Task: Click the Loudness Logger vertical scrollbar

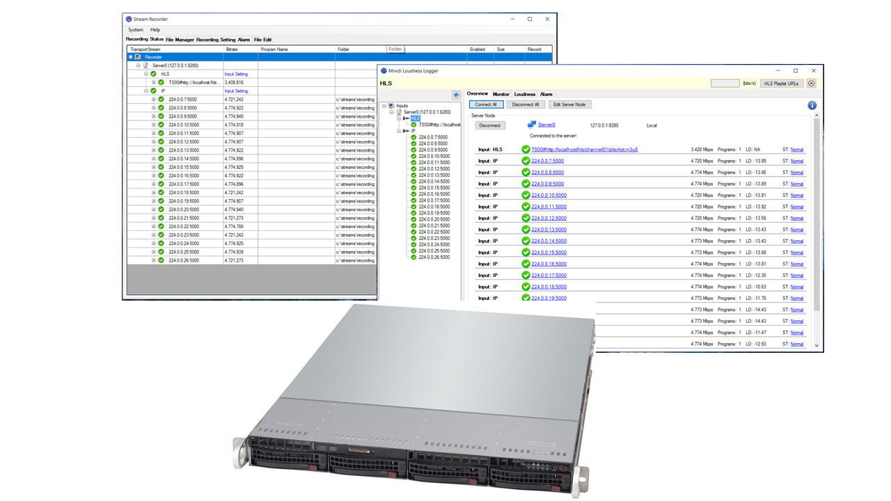Action: point(817,209)
